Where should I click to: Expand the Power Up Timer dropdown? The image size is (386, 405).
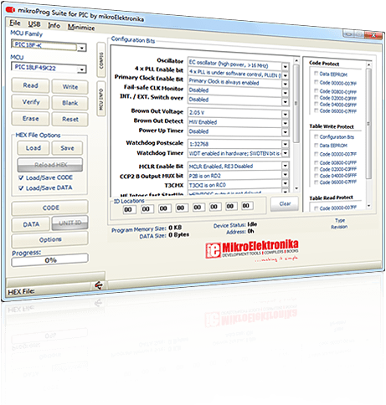pos(285,131)
